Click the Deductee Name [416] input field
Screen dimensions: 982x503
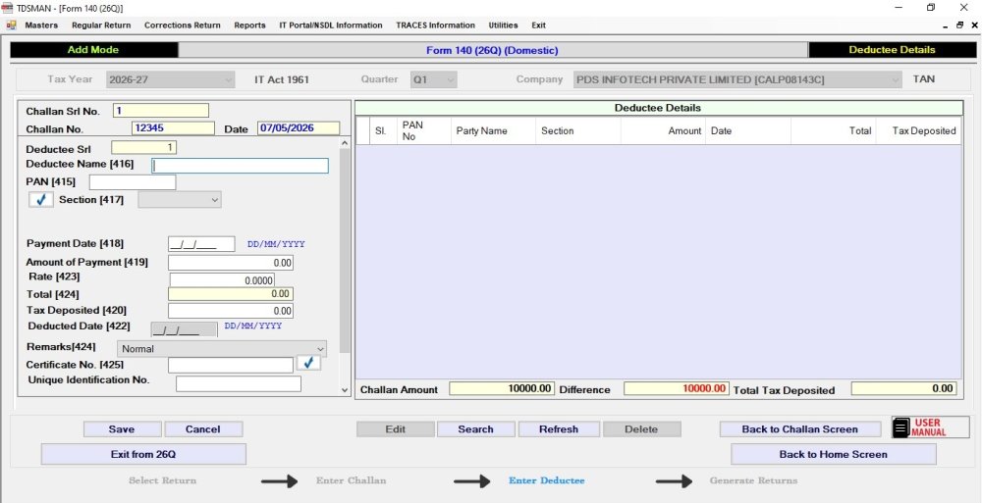(240, 165)
